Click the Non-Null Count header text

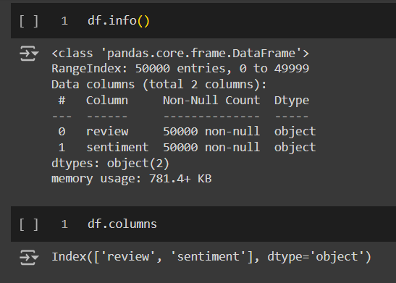click(211, 101)
